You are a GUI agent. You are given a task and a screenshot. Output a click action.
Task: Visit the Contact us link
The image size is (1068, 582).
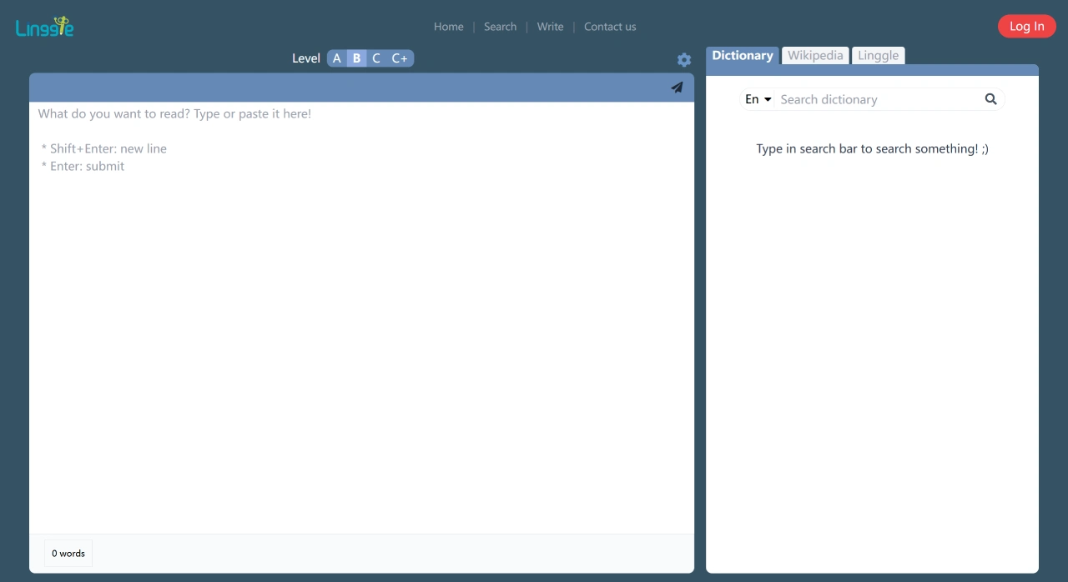point(609,27)
